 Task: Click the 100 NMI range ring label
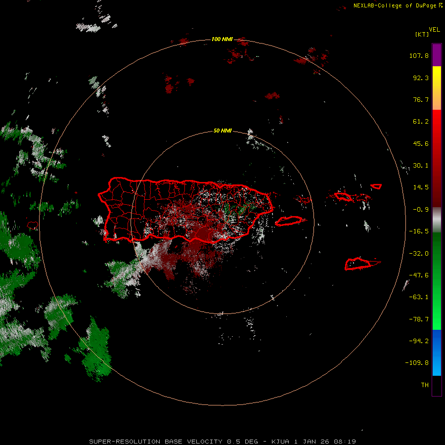point(222,39)
